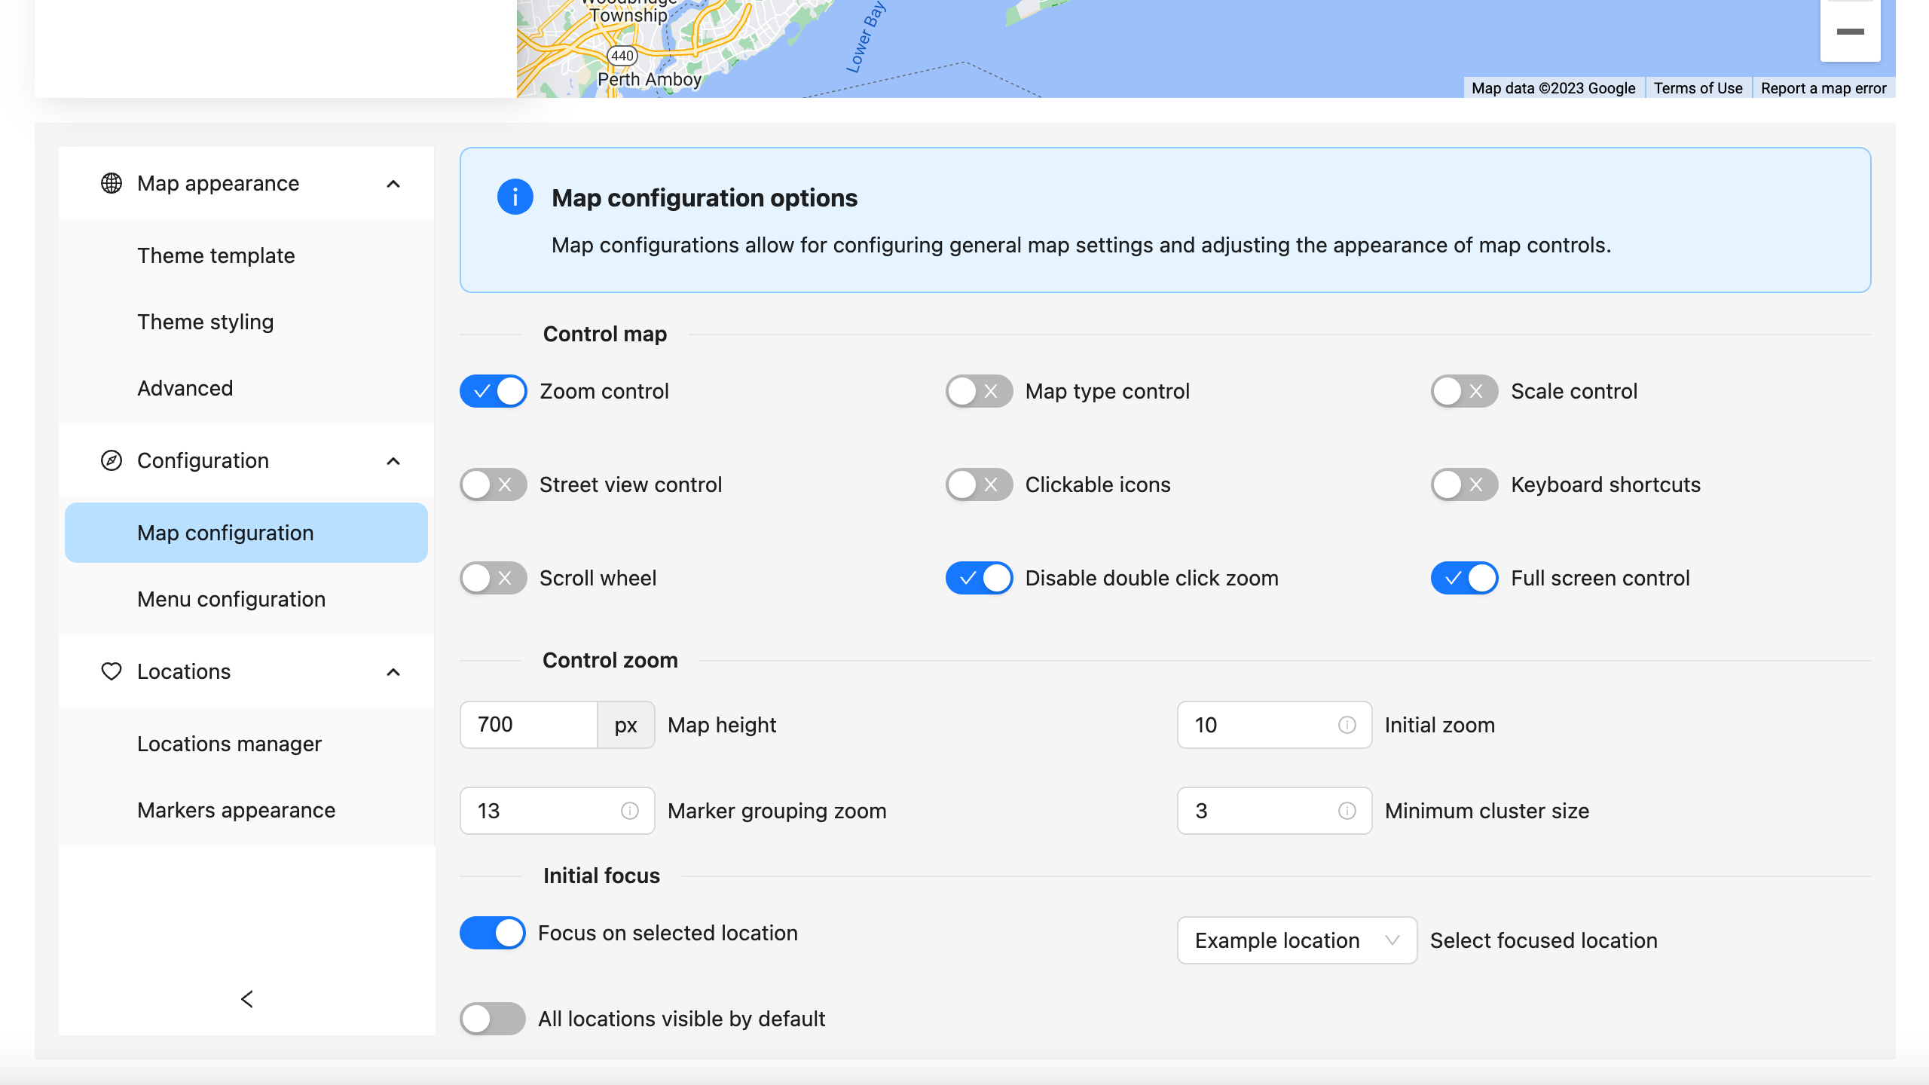Image resolution: width=1929 pixels, height=1085 pixels.
Task: Click the info icon in the blue banner
Action: coord(515,197)
